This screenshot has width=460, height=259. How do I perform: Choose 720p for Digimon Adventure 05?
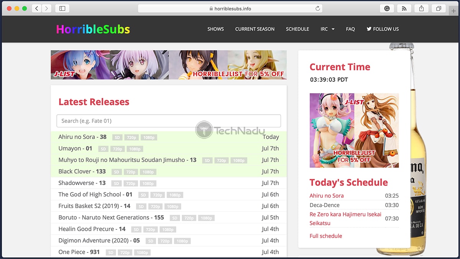pos(164,241)
